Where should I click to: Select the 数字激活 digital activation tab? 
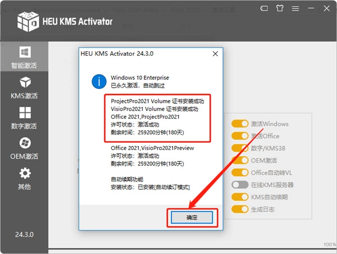(x=24, y=118)
